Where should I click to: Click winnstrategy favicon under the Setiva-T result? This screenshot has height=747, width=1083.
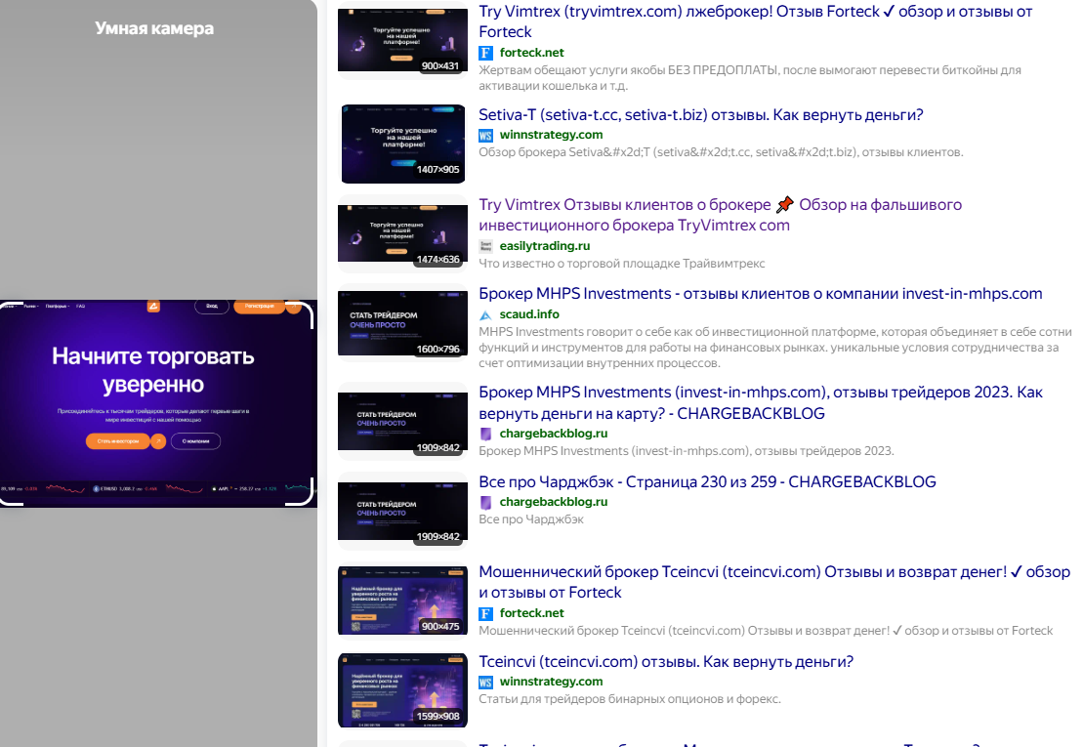point(486,135)
